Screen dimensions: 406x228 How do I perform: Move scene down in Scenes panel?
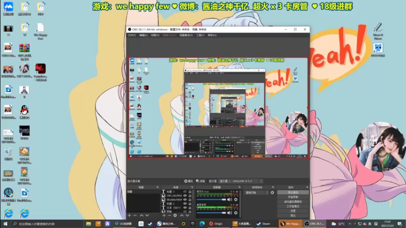point(147,215)
